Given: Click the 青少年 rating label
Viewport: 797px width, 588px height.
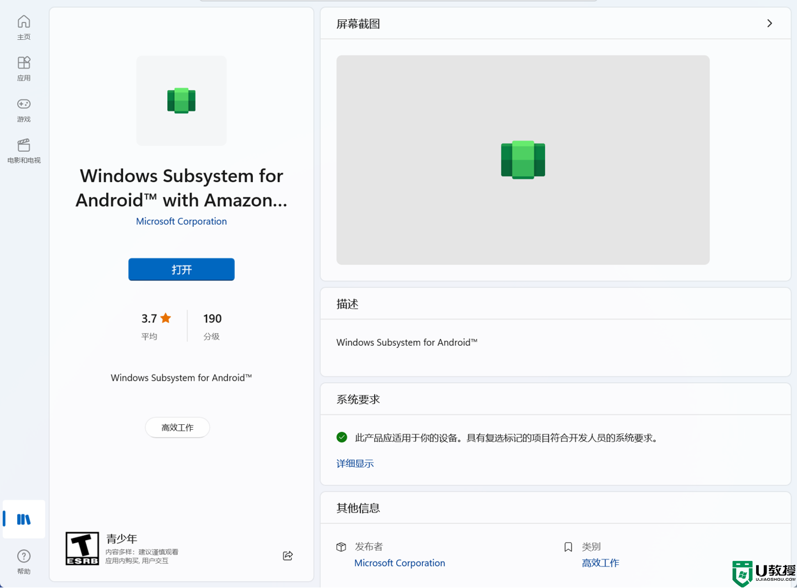Looking at the screenshot, I should 122,539.
